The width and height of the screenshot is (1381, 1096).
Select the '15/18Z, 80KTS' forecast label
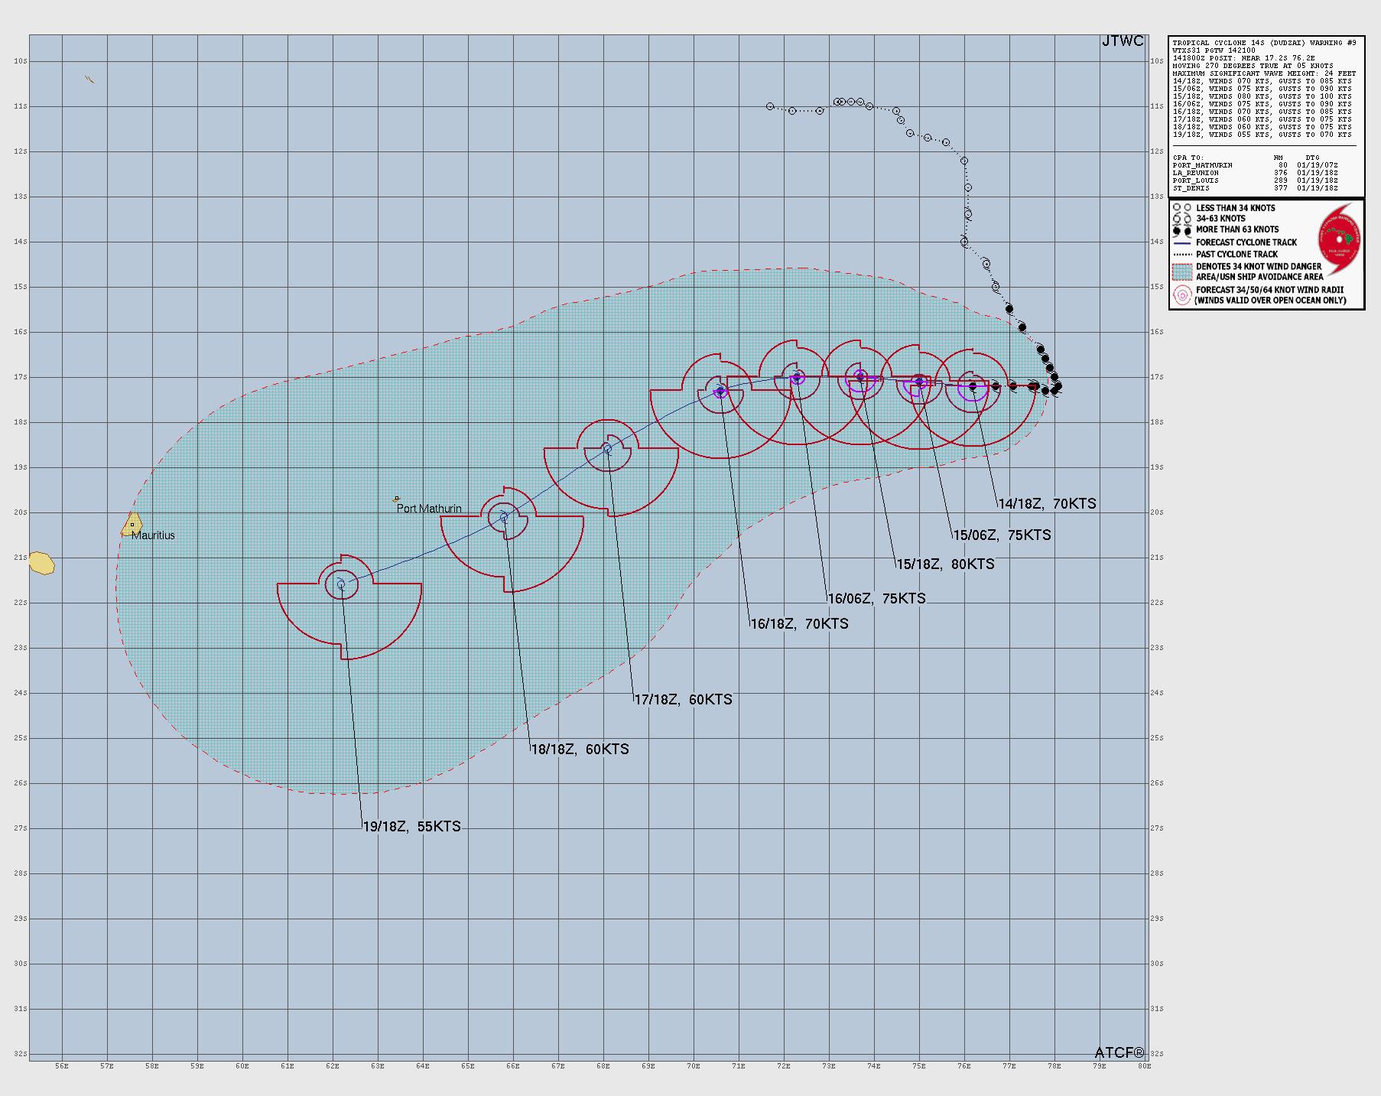(945, 564)
